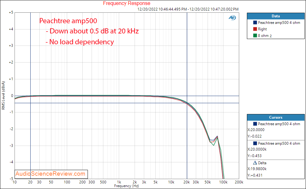Click the green swatch beside 8 ohm 2
The height and width of the screenshot is (189, 306).
tap(255, 35)
